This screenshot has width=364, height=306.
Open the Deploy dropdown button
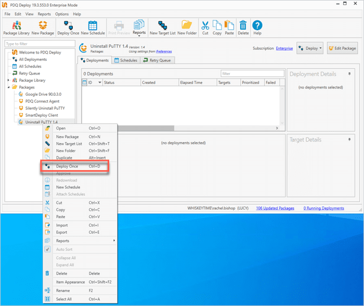tap(310, 48)
